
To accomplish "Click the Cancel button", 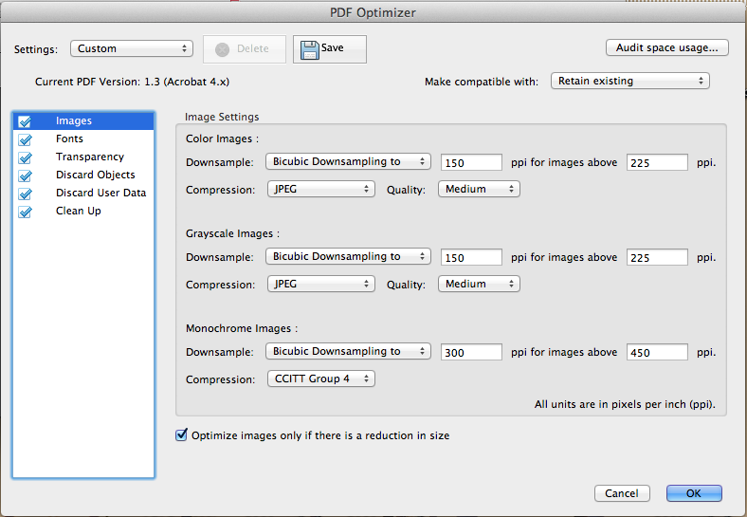I will (622, 493).
